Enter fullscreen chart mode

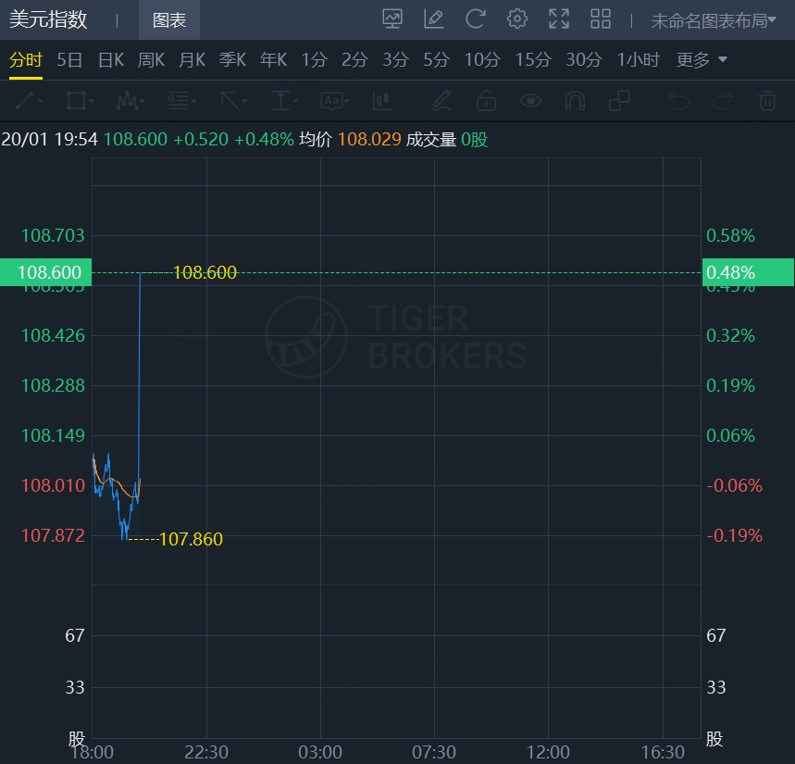coord(559,19)
